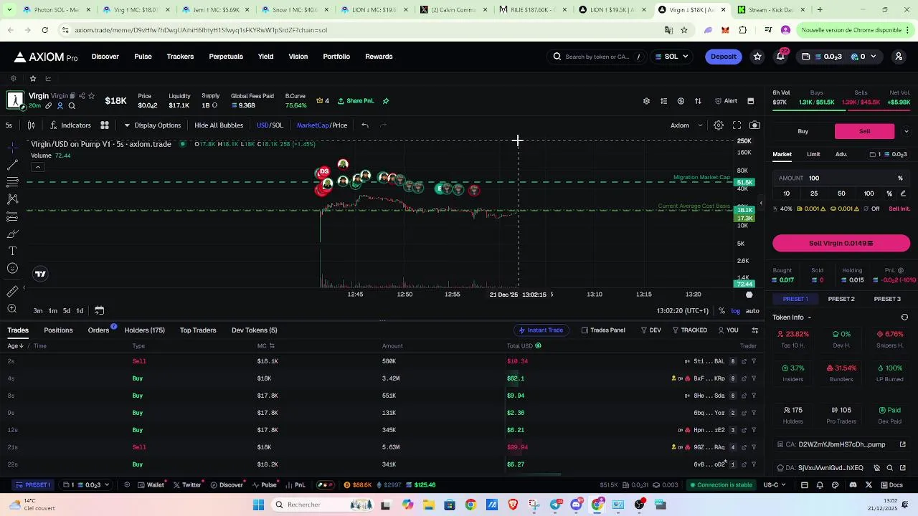Focus the Search by token field
This screenshot has width=918, height=516.
click(x=597, y=57)
